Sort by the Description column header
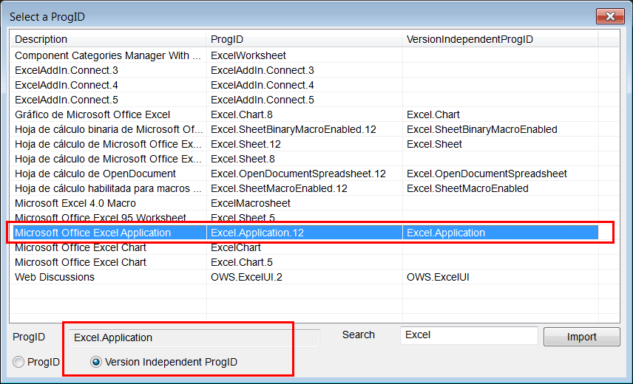 [x=108, y=39]
